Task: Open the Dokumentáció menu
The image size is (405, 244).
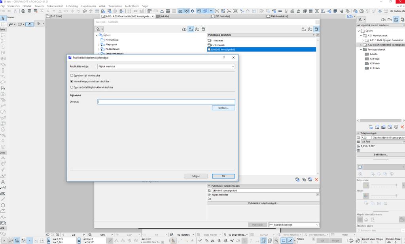Action: pyautogui.click(x=55, y=6)
